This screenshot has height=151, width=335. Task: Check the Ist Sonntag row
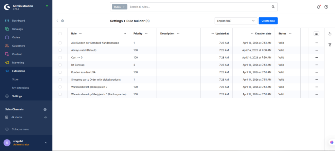[60, 65]
